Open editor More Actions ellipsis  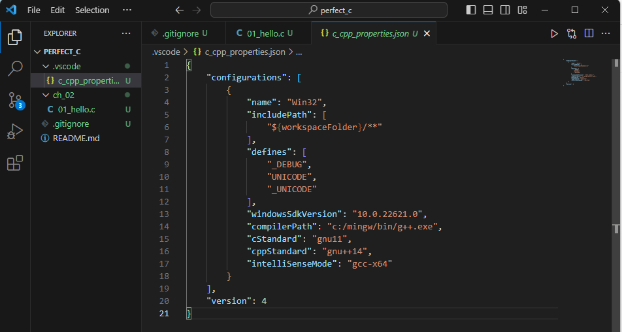tap(606, 34)
